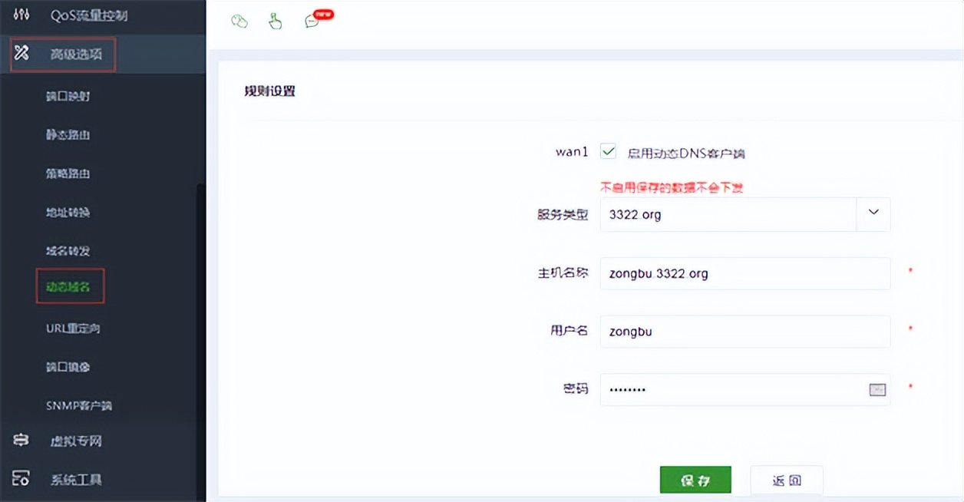The height and width of the screenshot is (502, 964).
Task: Click the QoS流量控制 sidebar icon
Action: 21,13
